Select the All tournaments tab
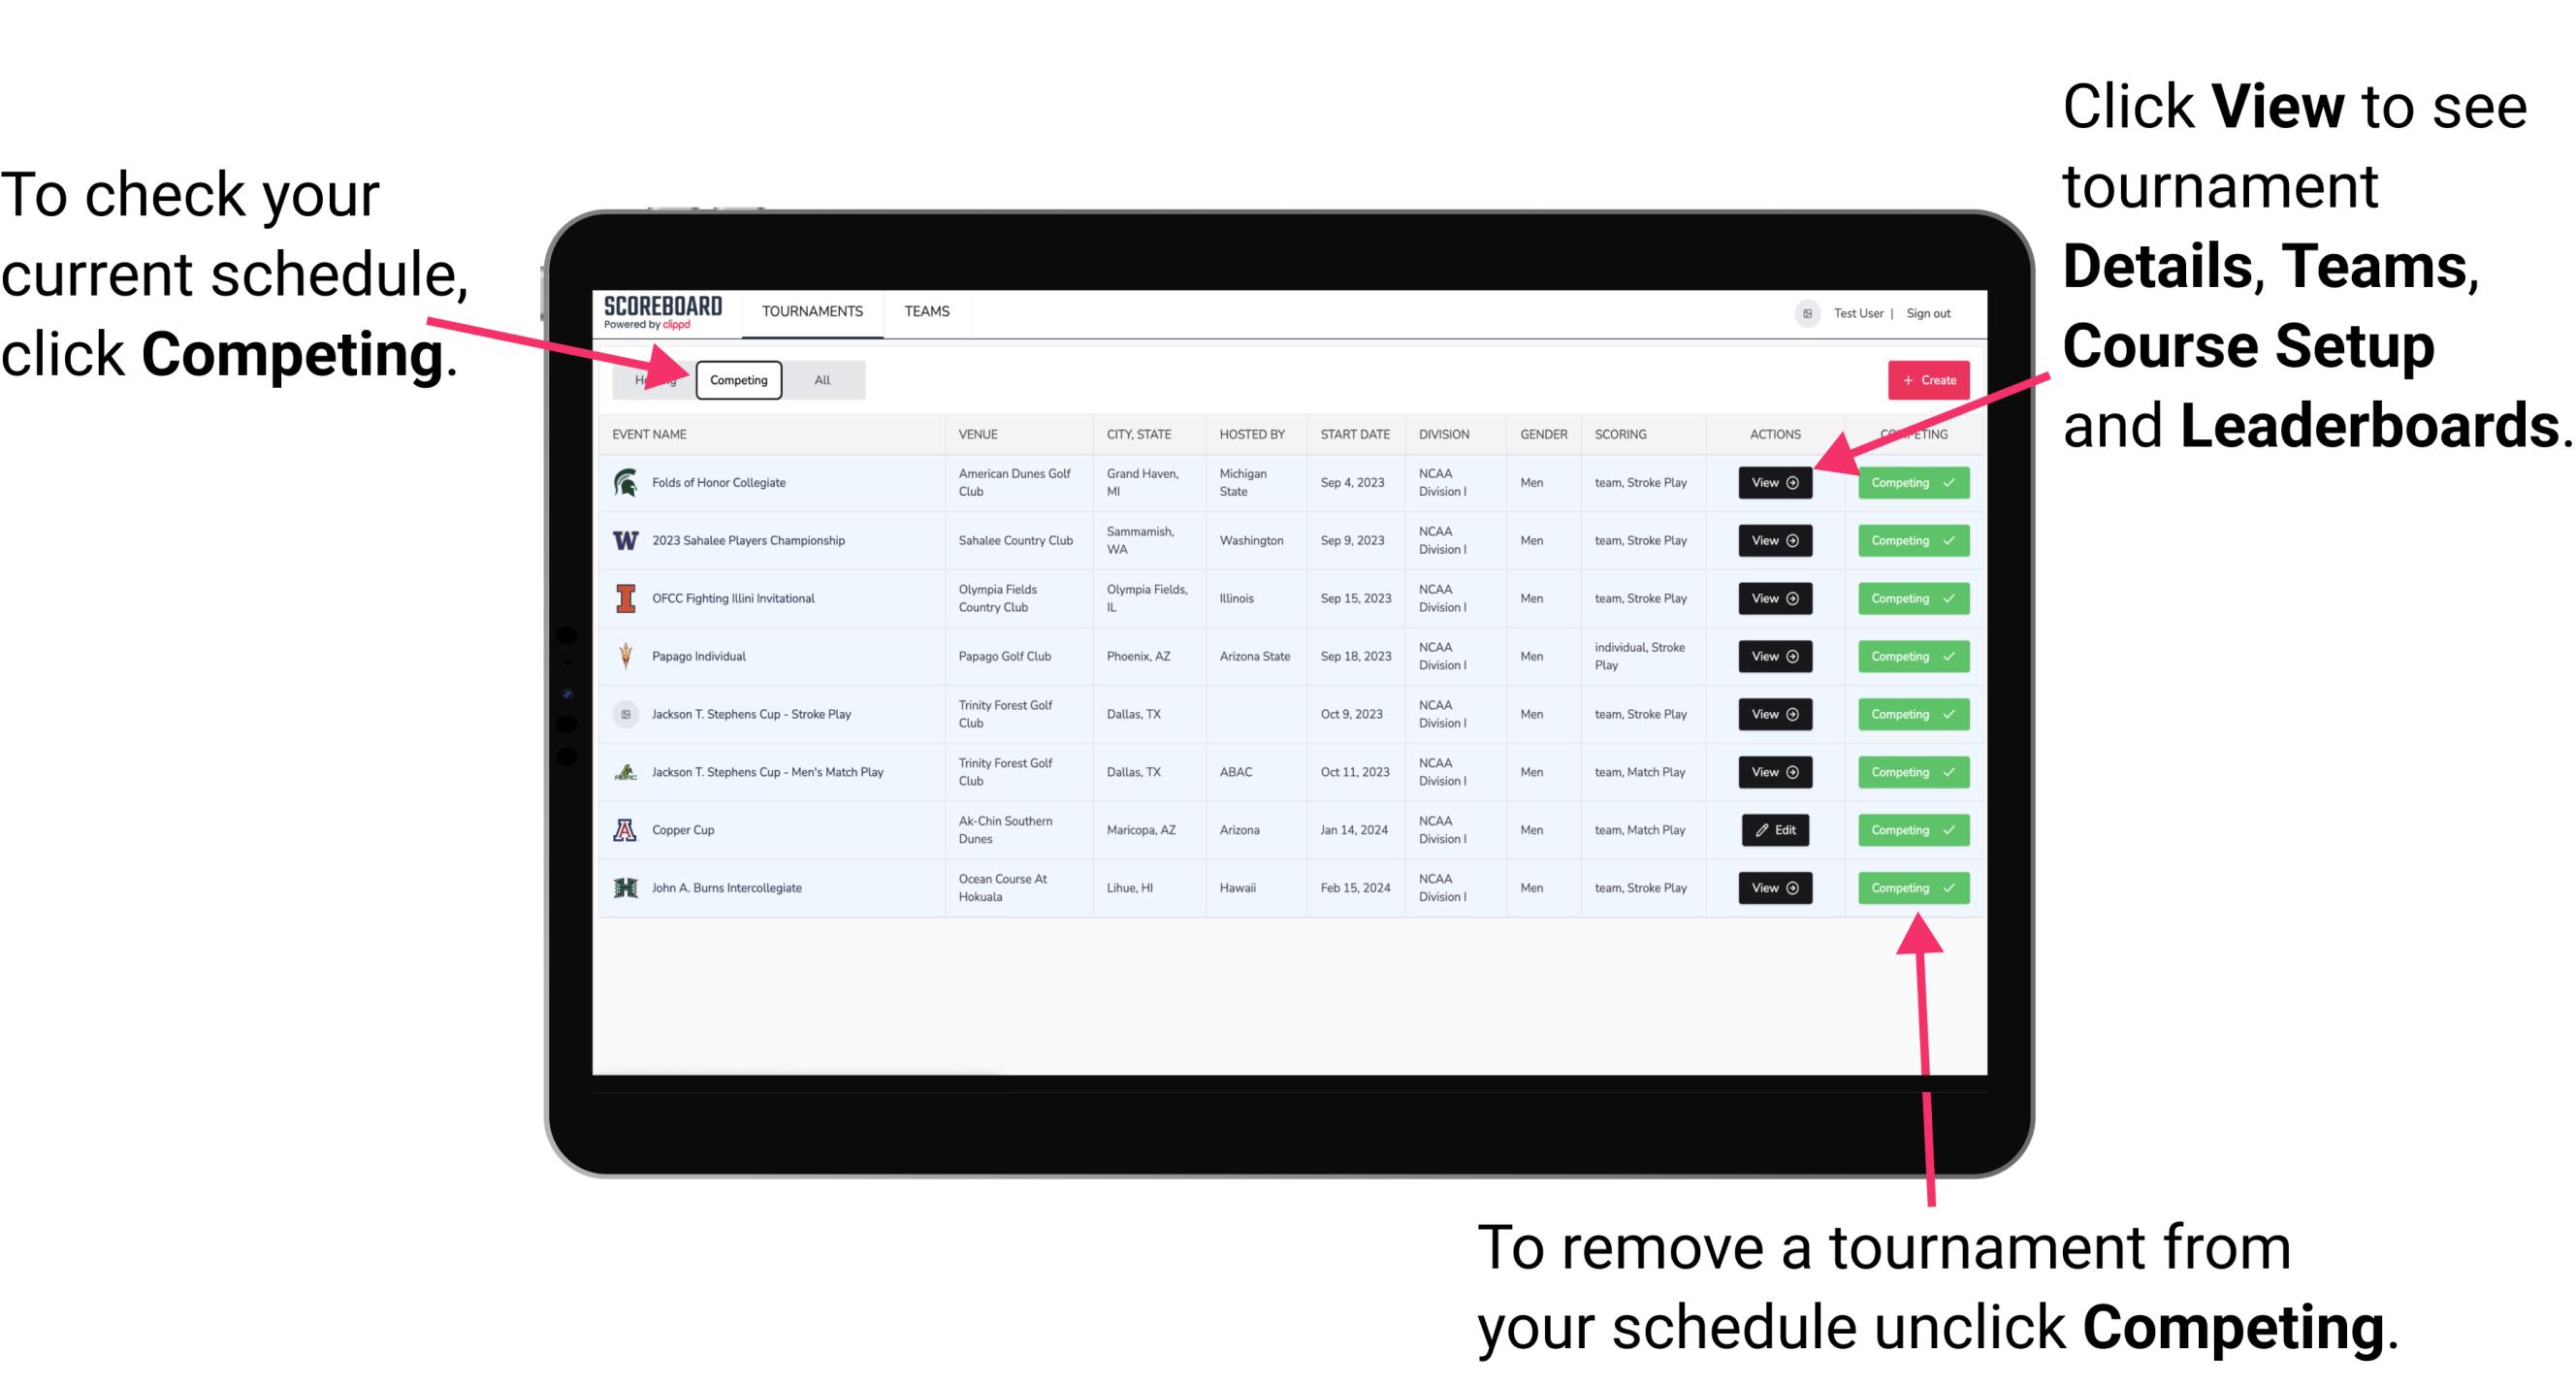The width and height of the screenshot is (2576, 1386). tap(819, 379)
